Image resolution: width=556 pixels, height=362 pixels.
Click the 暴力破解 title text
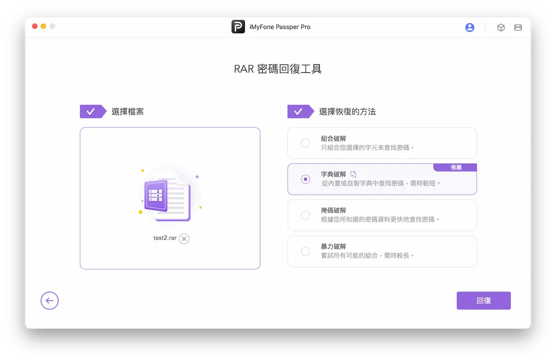pyautogui.click(x=334, y=247)
